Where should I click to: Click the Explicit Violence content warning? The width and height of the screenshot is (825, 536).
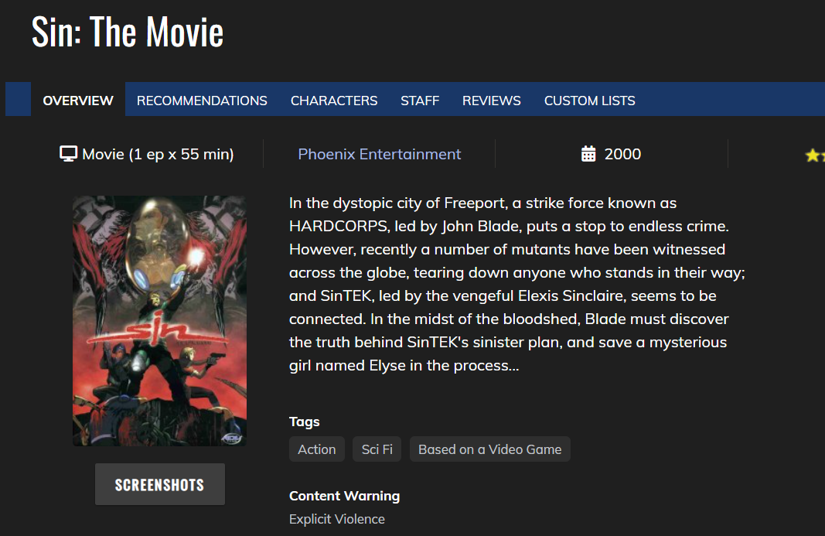coord(337,519)
